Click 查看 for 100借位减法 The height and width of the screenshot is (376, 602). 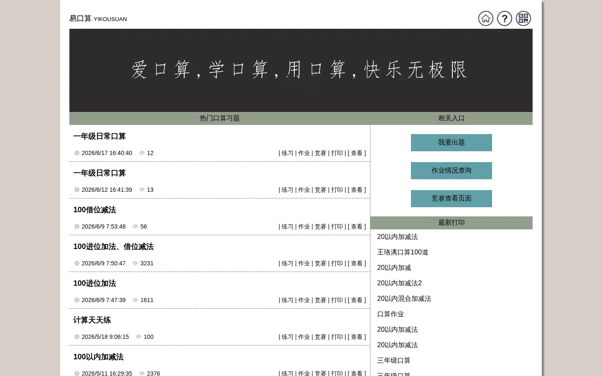(x=357, y=227)
